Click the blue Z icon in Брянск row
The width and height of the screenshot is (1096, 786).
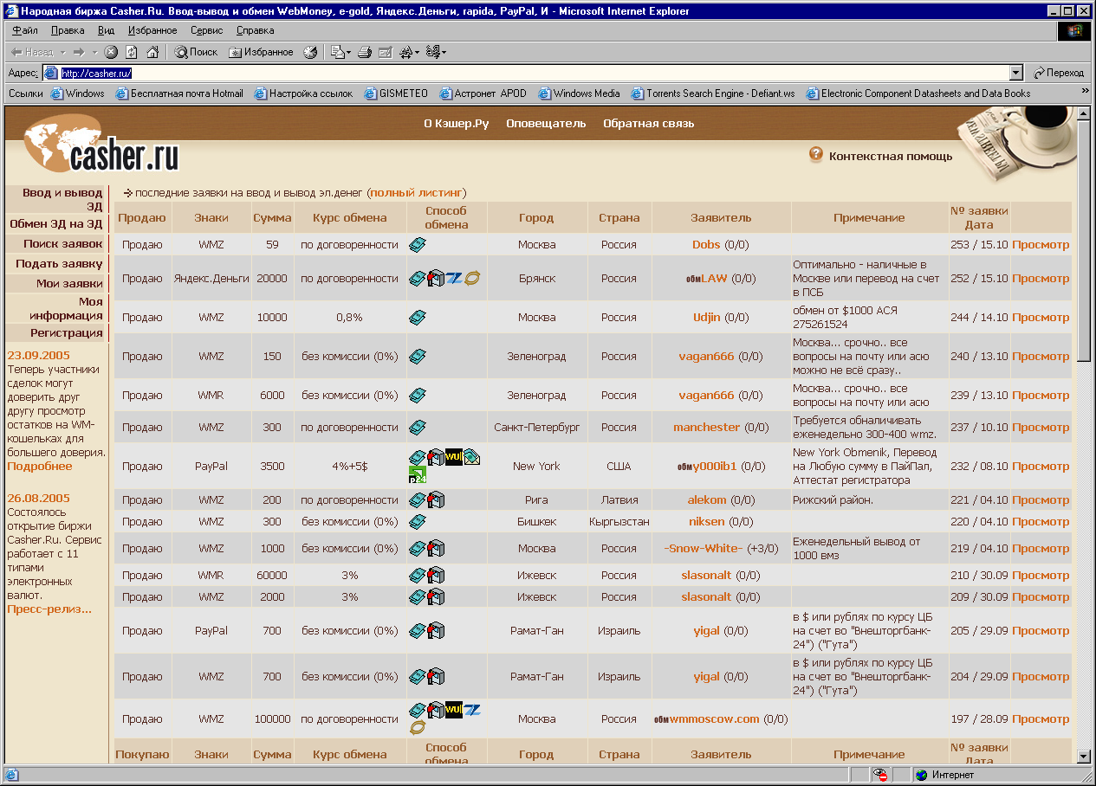(x=454, y=278)
